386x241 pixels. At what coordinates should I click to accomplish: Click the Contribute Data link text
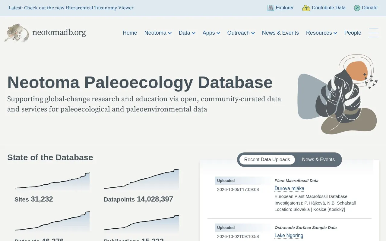tap(328, 8)
